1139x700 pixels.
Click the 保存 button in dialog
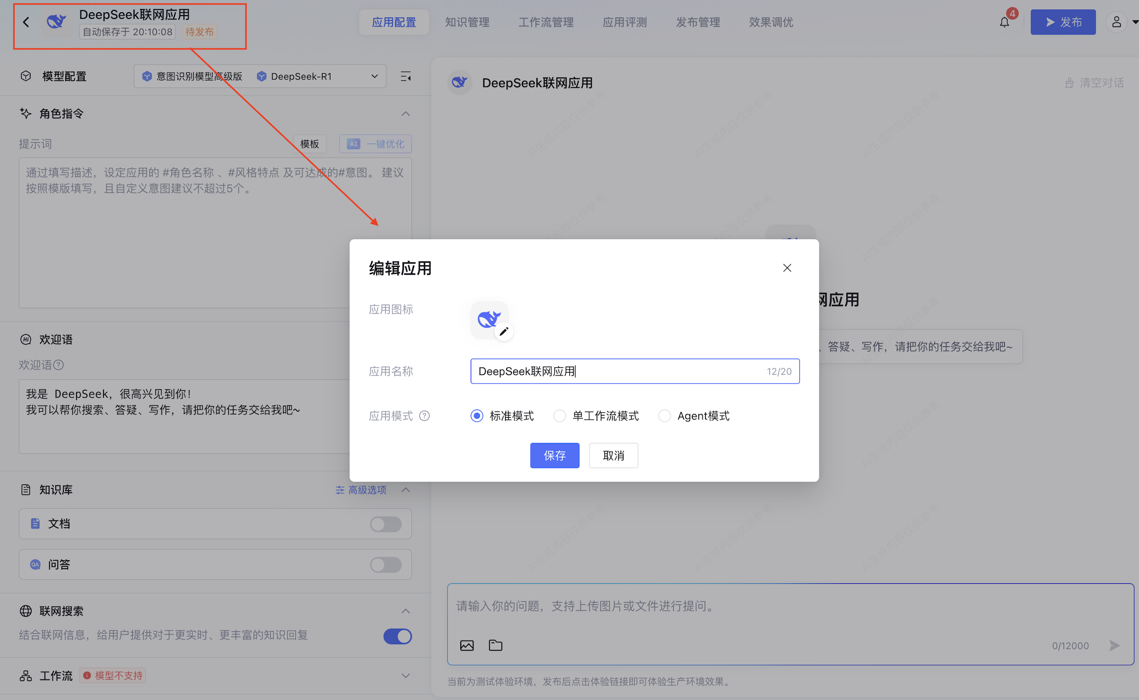click(554, 455)
